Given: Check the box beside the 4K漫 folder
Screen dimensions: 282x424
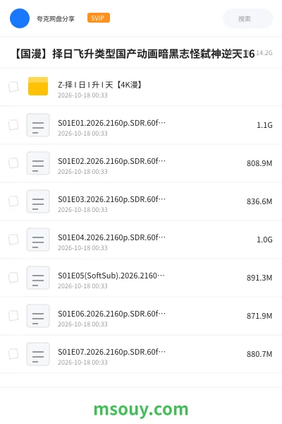Looking at the screenshot, I should (x=13, y=87).
